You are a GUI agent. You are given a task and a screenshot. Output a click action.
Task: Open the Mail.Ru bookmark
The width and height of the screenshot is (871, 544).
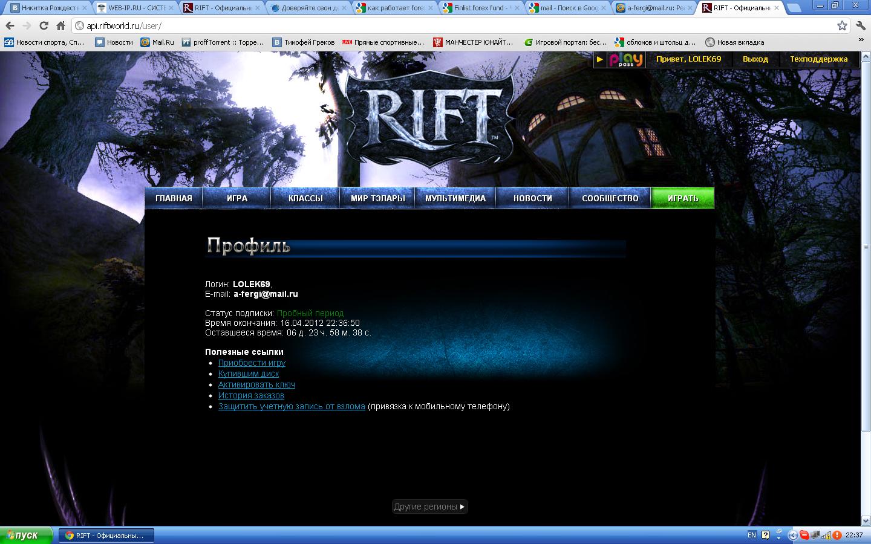(157, 42)
